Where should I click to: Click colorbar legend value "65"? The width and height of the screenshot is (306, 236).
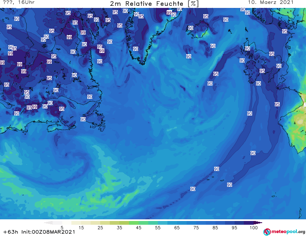[177, 227]
